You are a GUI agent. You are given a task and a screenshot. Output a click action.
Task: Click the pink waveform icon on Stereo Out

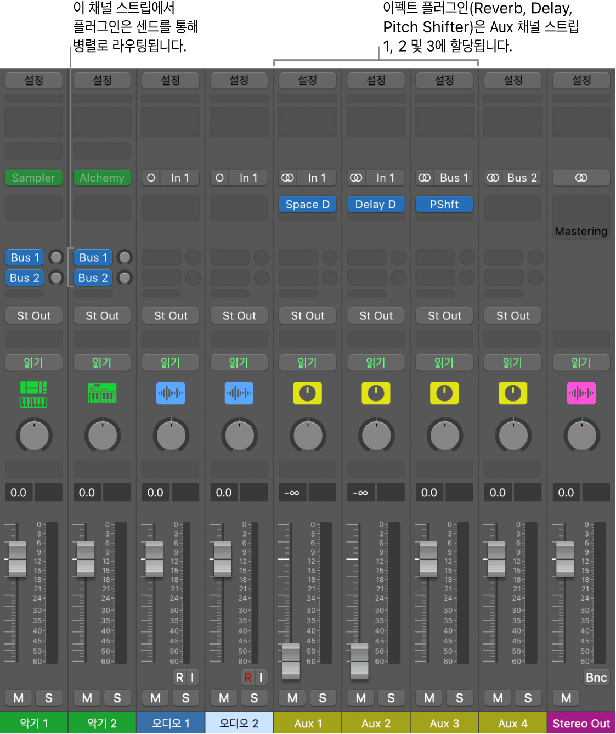coord(581,393)
